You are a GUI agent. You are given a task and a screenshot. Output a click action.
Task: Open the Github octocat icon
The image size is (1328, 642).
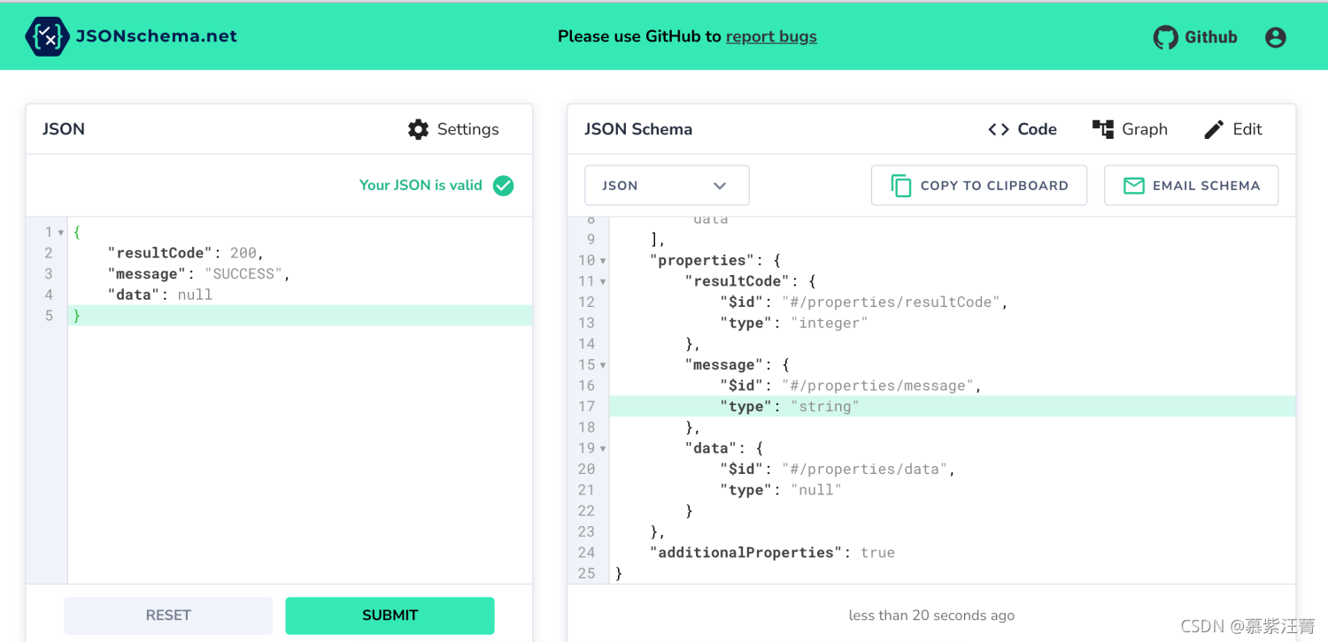tap(1165, 37)
